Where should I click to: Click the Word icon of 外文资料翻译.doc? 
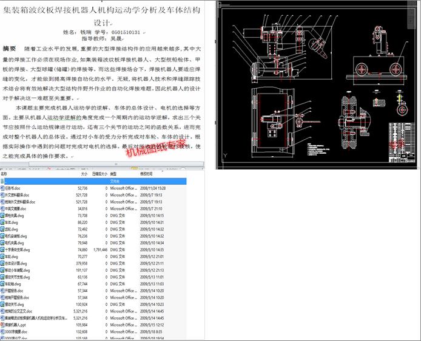point(2,195)
